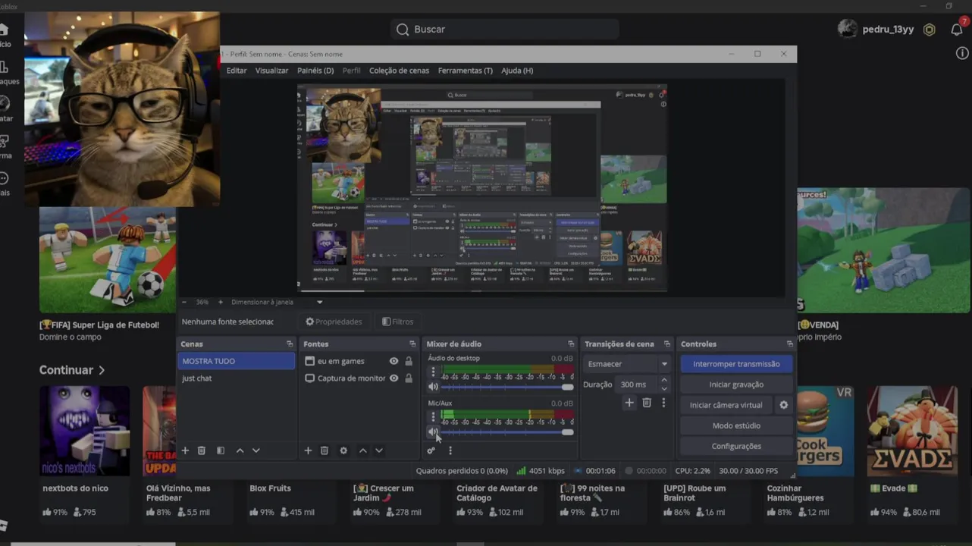The image size is (972, 546).
Task: Open source properties gear in Fontes toolbar
Action: coord(343,450)
